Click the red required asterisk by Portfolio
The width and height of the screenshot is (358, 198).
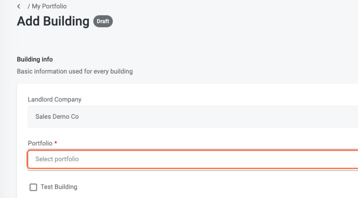[x=56, y=143]
